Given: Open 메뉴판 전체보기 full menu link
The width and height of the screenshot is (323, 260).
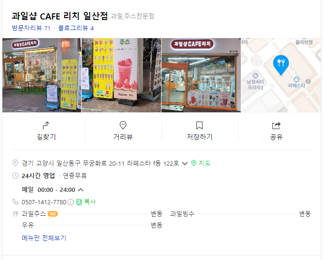Looking at the screenshot, I should coord(44,238).
